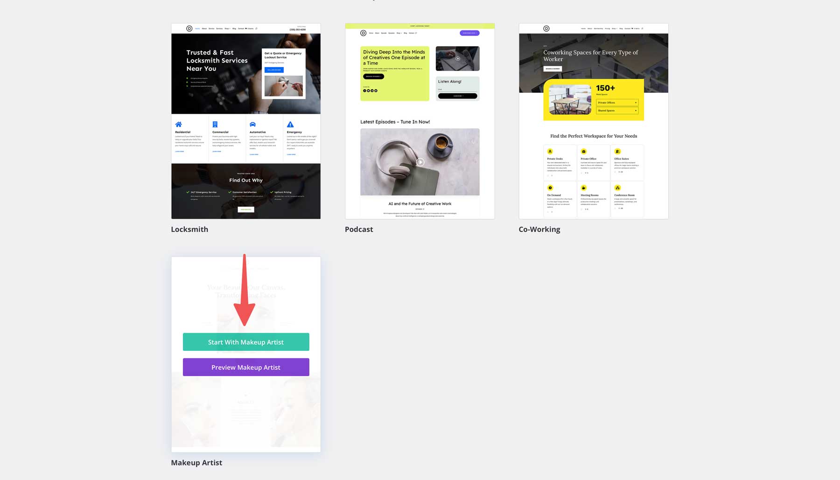Screen dimensions: 840x480
Task: Check the Customer Satisfaction checkmark
Action: point(230,191)
